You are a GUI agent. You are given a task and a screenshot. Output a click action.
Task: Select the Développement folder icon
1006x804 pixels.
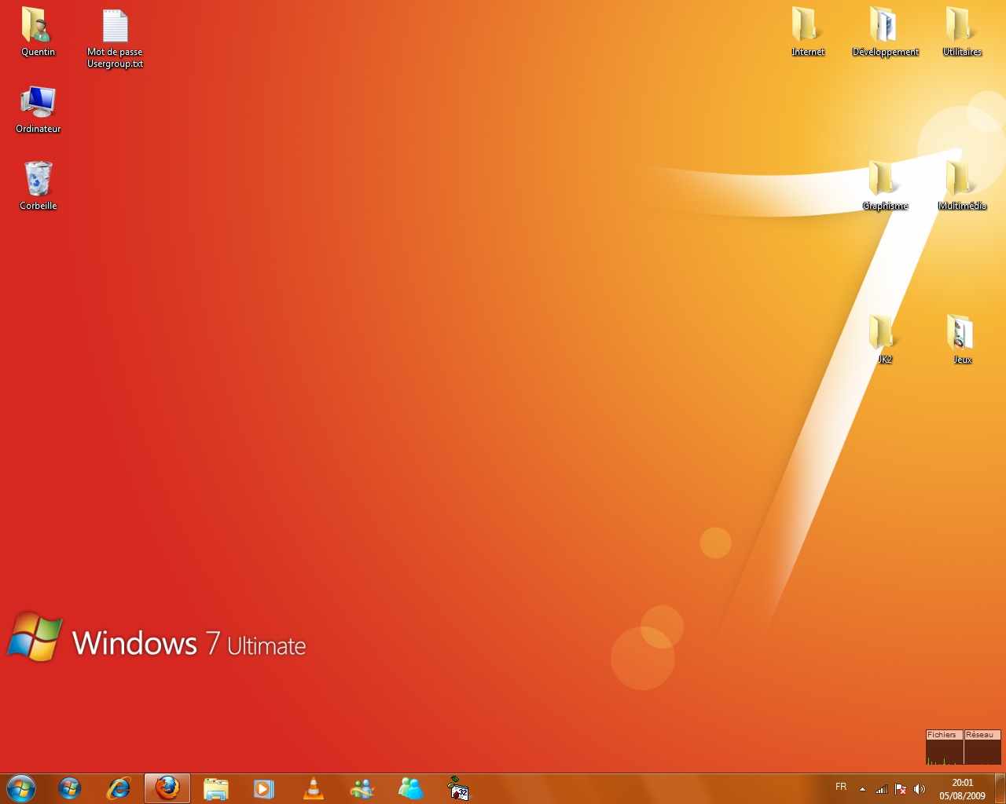pyautogui.click(x=885, y=32)
